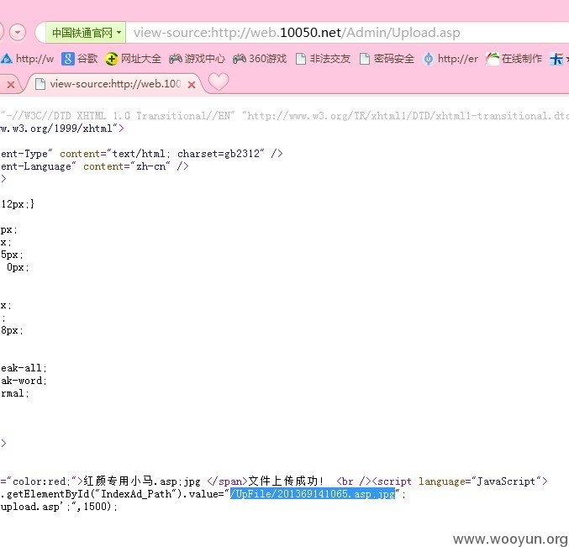This screenshot has width=569, height=547.
Task: Click the eak-all; source line
Action: pos(24,368)
